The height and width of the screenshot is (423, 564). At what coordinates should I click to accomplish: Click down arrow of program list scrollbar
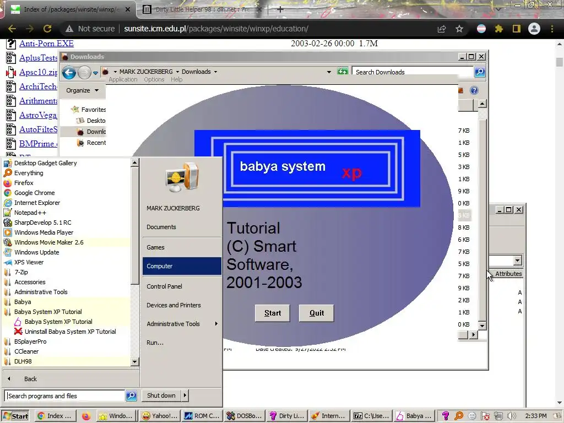[134, 362]
